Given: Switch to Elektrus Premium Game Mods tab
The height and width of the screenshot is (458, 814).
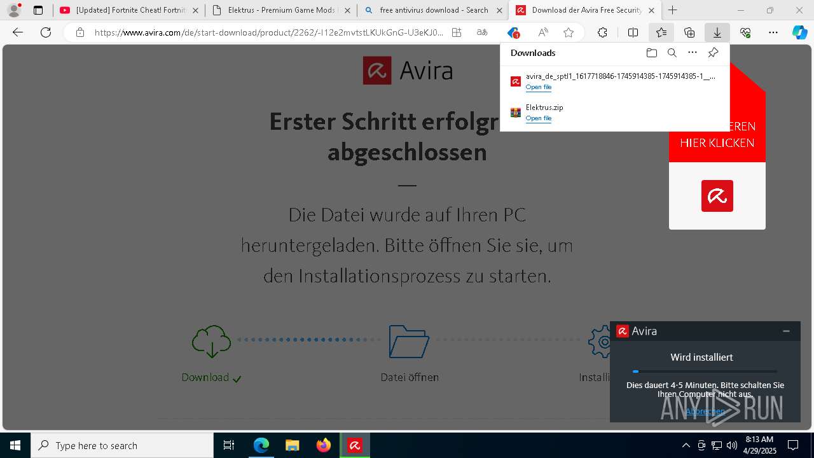Looking at the screenshot, I should (281, 10).
